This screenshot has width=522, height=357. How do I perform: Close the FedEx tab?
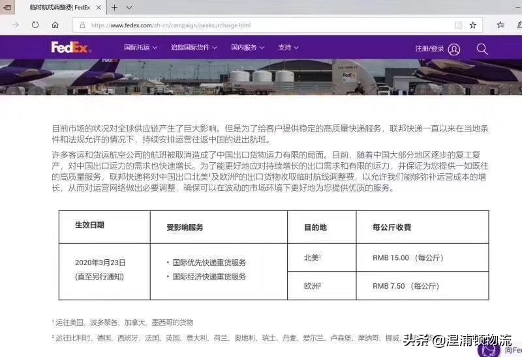[x=99, y=7]
